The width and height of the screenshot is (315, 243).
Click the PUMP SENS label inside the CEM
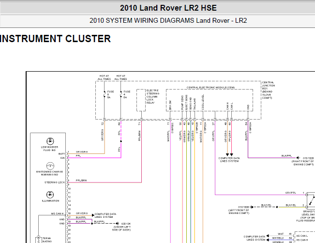tap(182, 103)
